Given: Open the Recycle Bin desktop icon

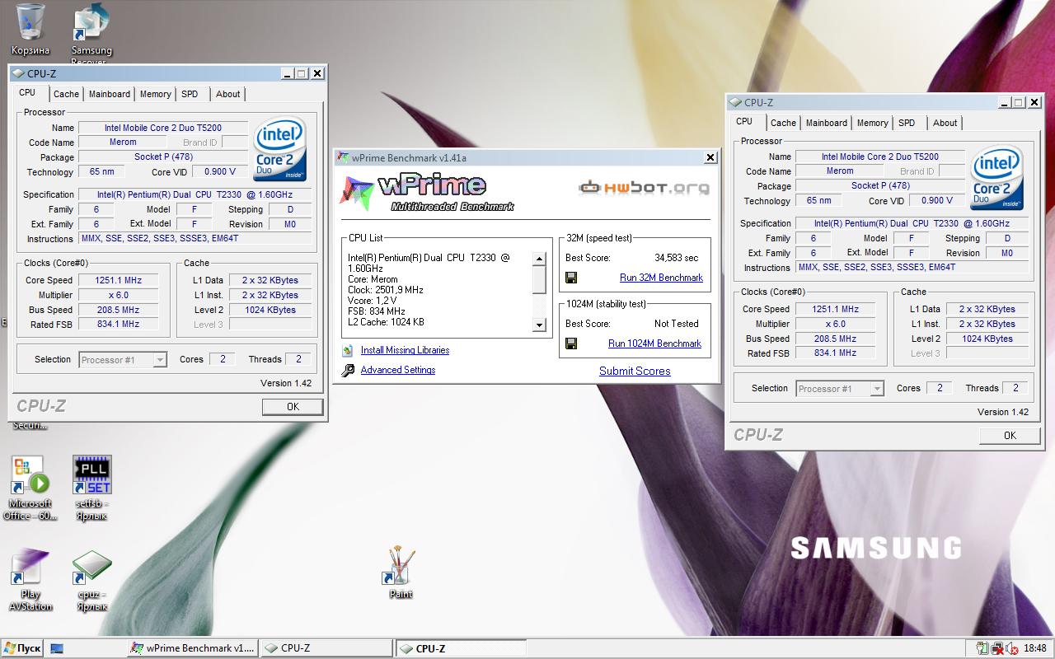Looking at the screenshot, I should tap(30, 30).
